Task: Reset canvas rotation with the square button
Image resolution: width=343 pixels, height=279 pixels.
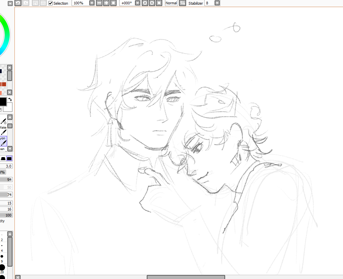Action: coord(159,3)
